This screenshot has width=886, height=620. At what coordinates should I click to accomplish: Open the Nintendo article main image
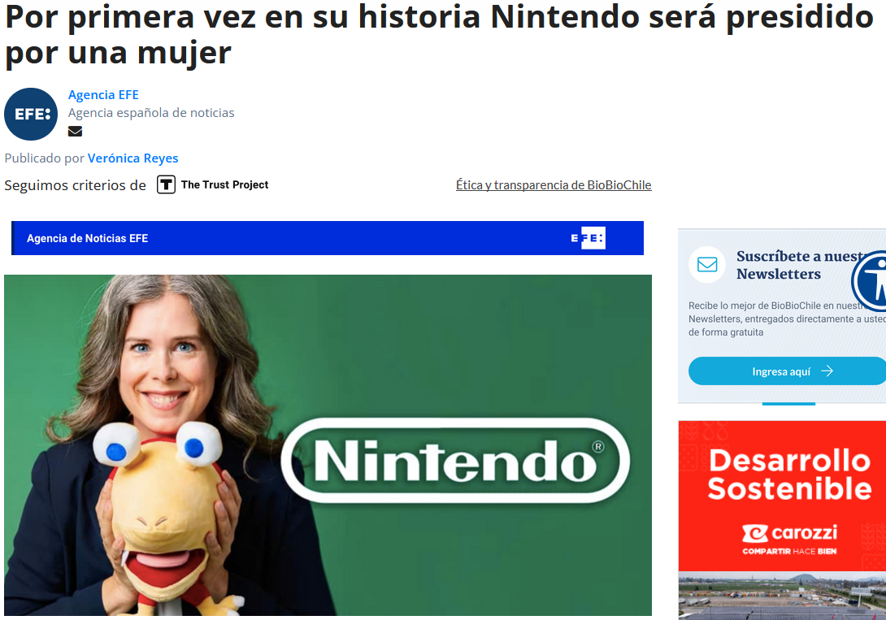(328, 445)
